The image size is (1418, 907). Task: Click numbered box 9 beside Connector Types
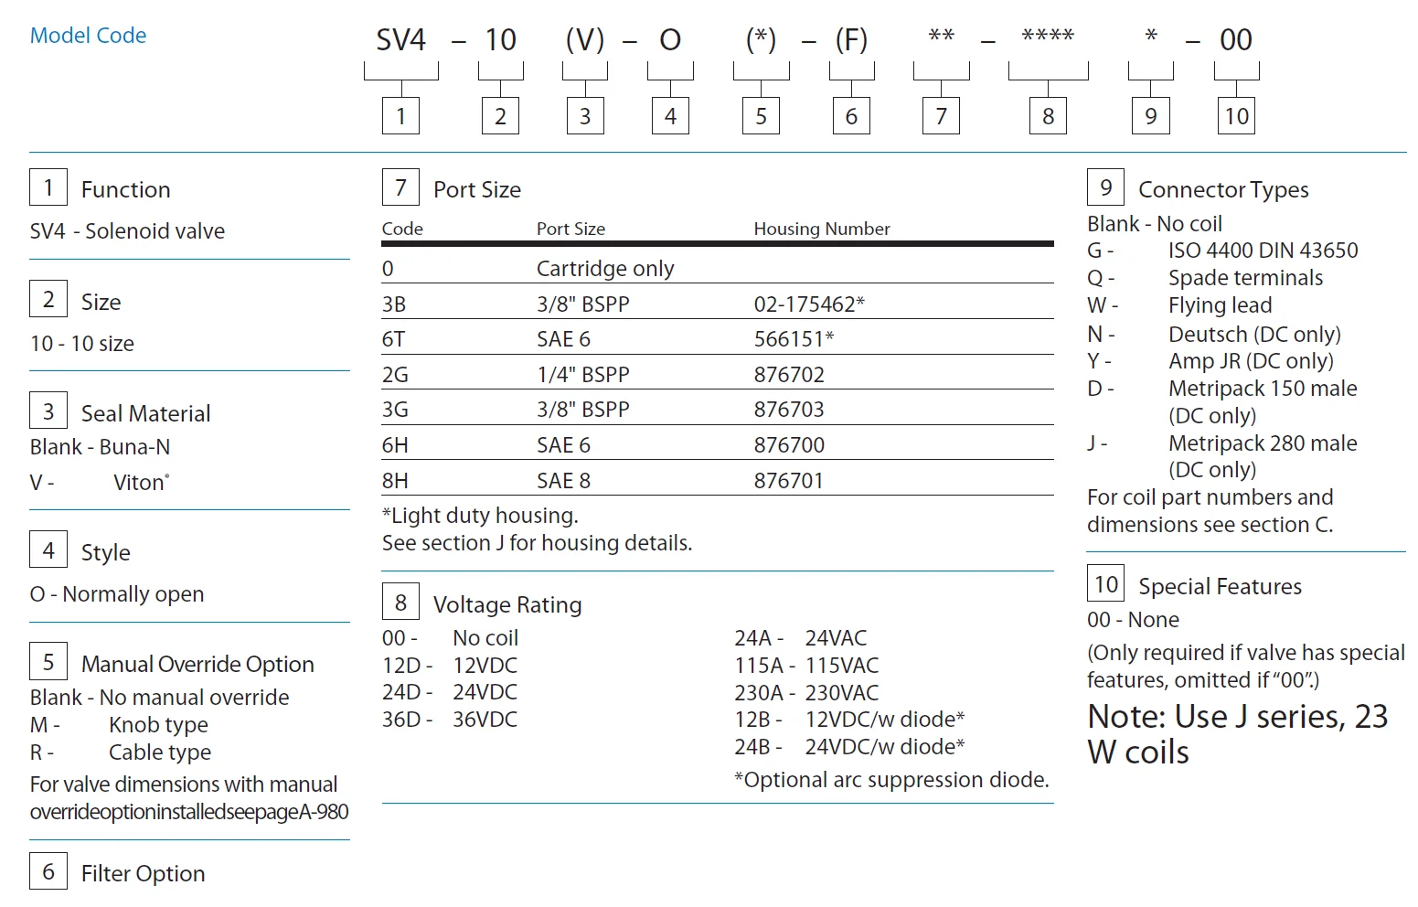[x=1105, y=187]
